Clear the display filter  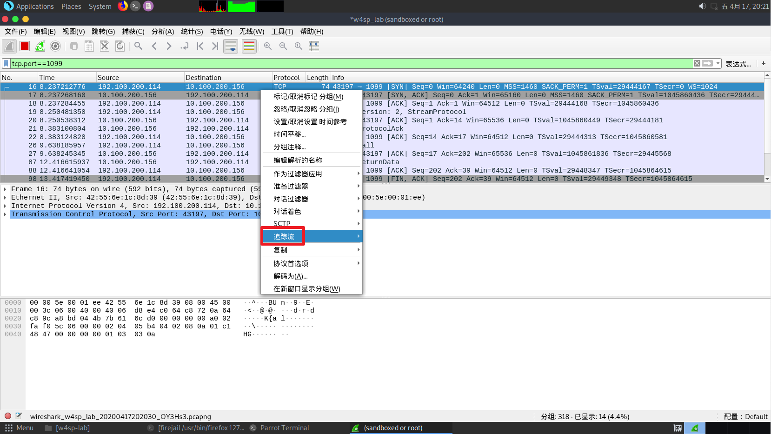(697, 63)
